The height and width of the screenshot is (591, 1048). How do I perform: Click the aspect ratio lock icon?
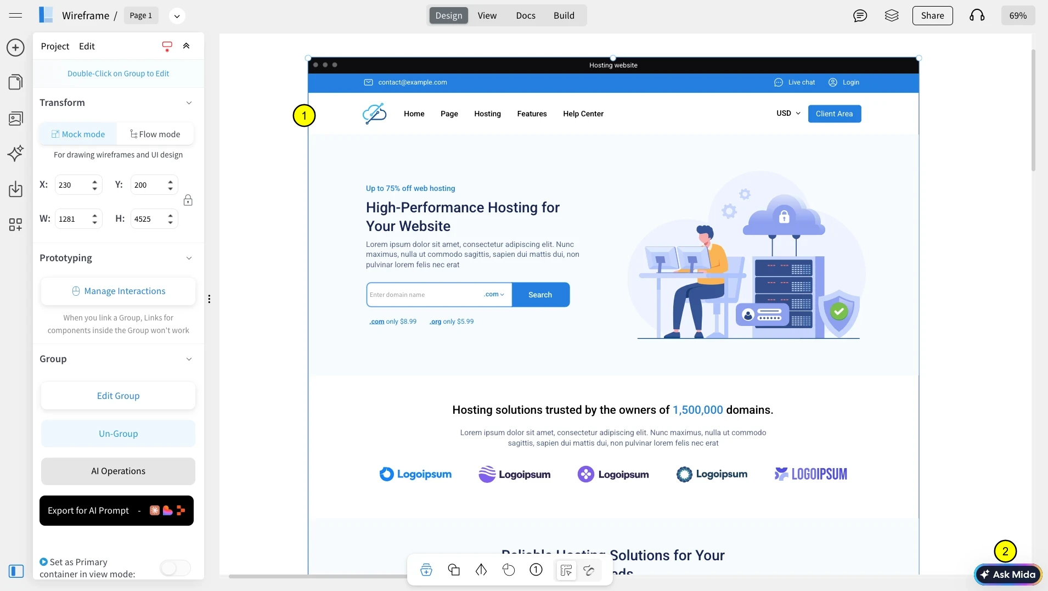pos(188,200)
